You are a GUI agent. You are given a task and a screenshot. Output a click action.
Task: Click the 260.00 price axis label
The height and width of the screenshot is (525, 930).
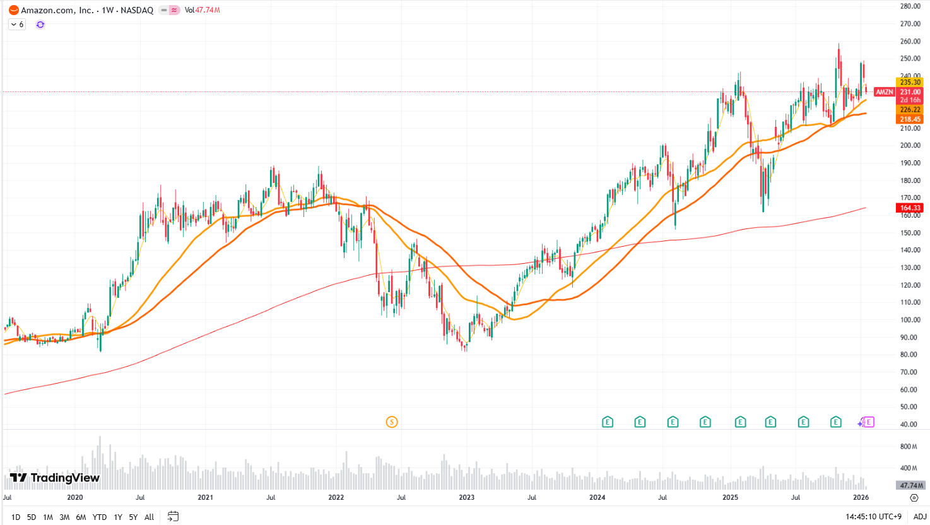point(910,42)
